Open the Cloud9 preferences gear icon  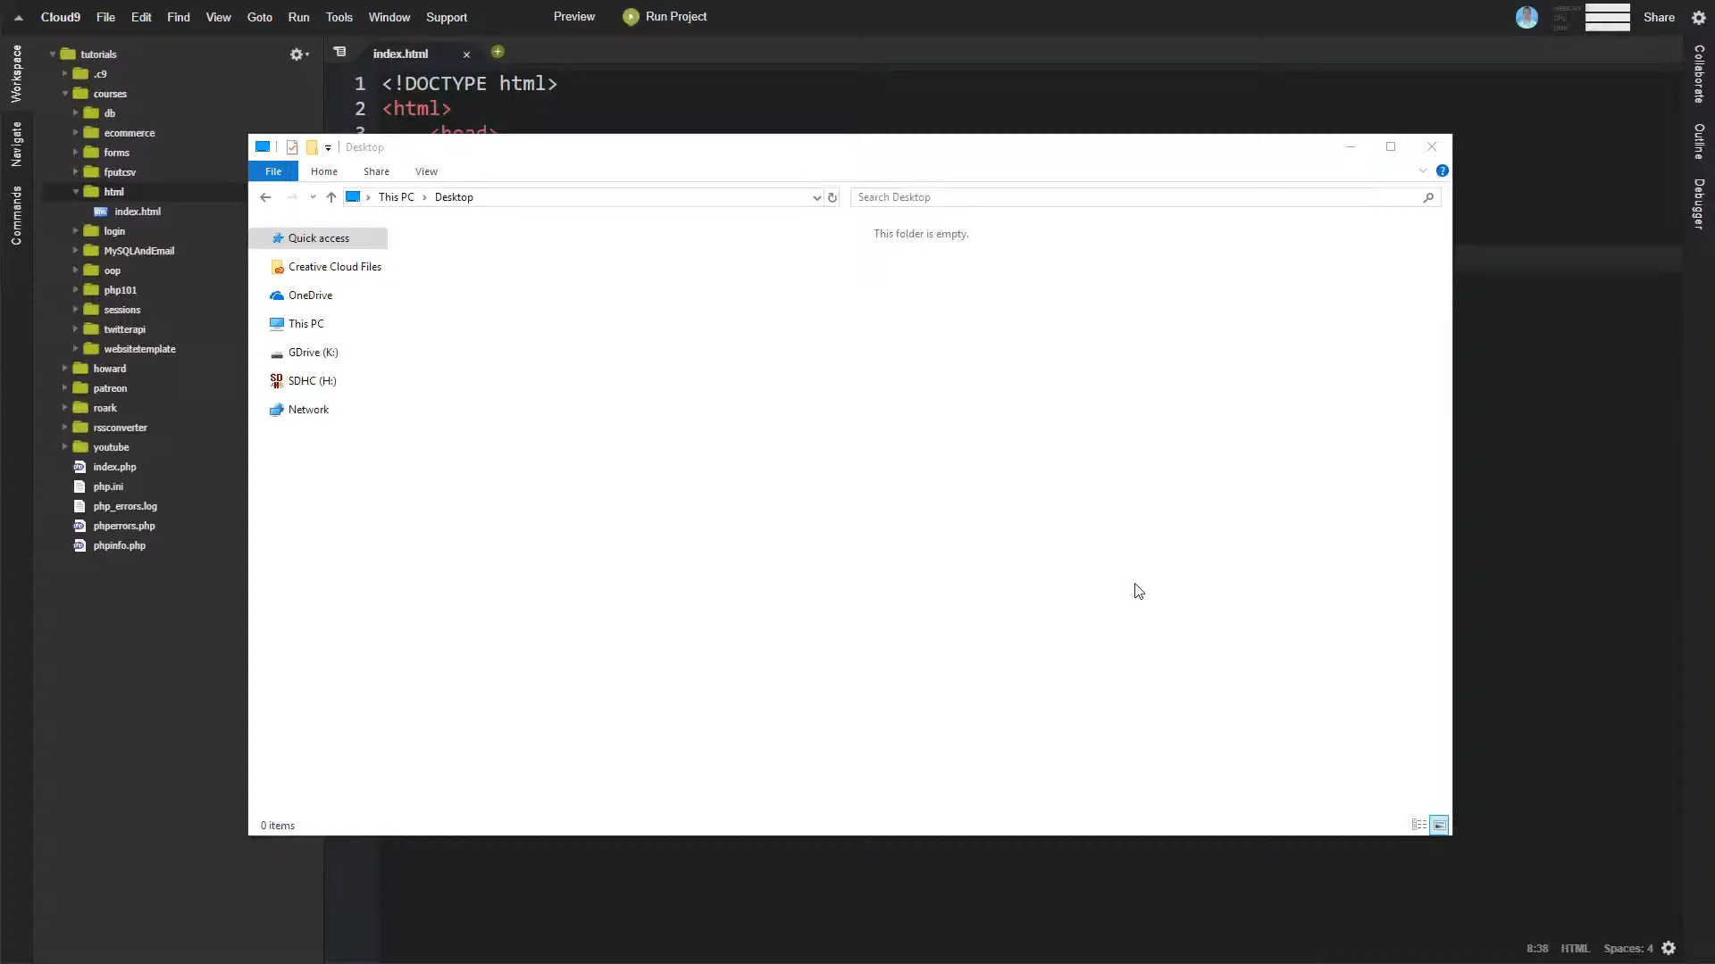click(x=1699, y=17)
